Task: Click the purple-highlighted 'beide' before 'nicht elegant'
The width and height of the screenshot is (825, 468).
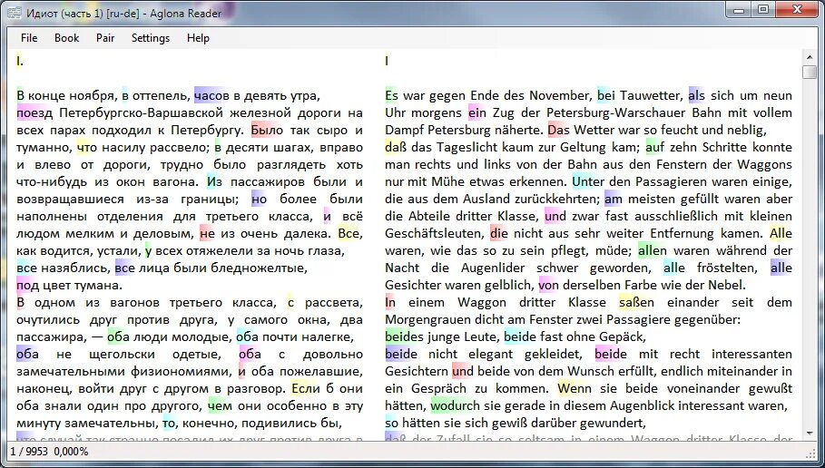Action: 401,355
